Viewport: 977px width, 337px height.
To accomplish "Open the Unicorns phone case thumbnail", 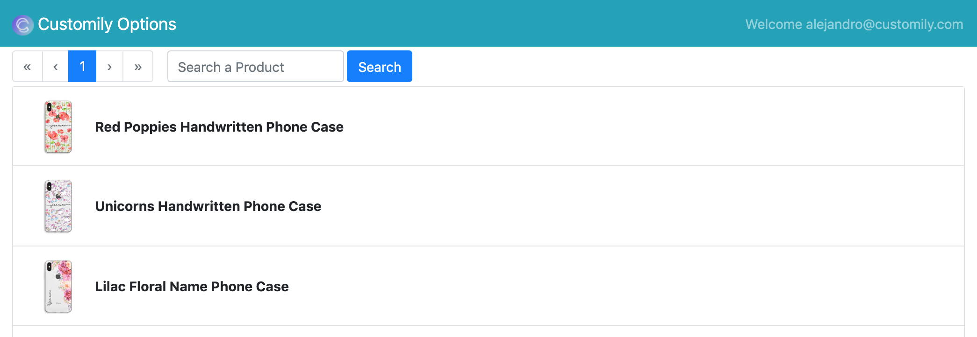I will click(x=58, y=206).
